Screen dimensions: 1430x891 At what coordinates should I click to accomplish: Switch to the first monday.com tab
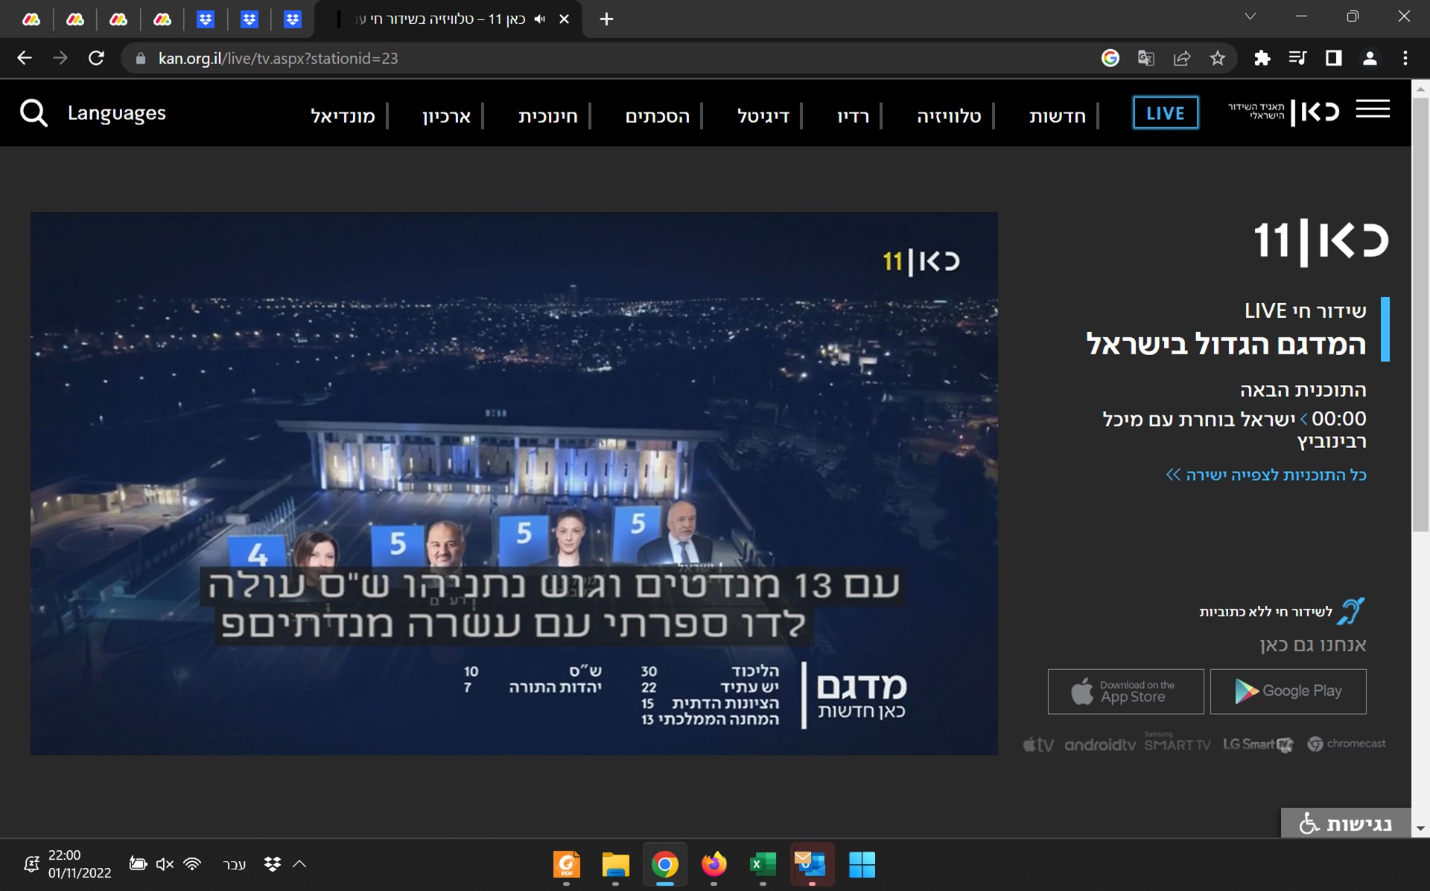click(31, 19)
